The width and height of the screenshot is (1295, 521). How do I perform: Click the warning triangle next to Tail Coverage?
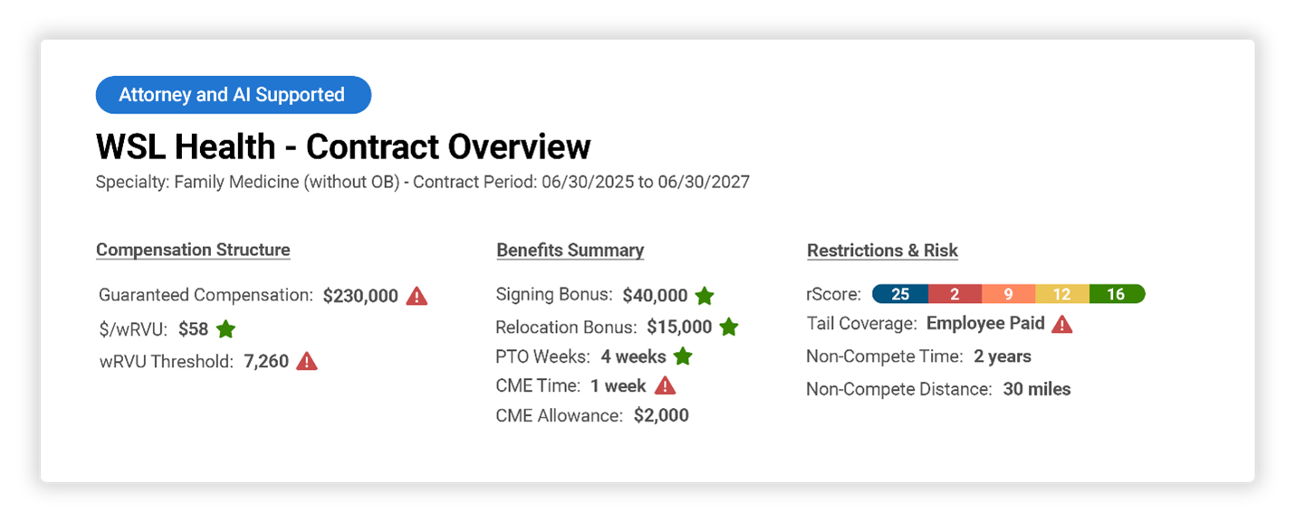(x=1062, y=323)
